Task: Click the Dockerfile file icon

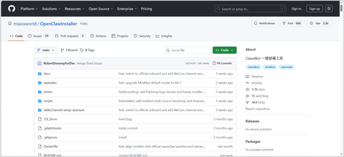Action: [x=40, y=147]
